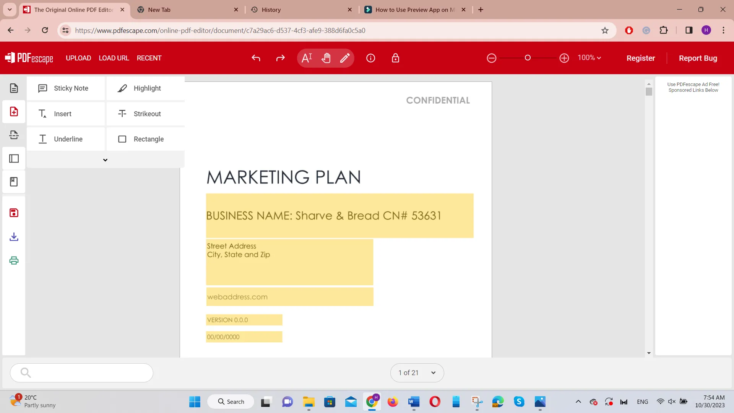
Task: Select the Hand/Pan tool
Action: 327,58
